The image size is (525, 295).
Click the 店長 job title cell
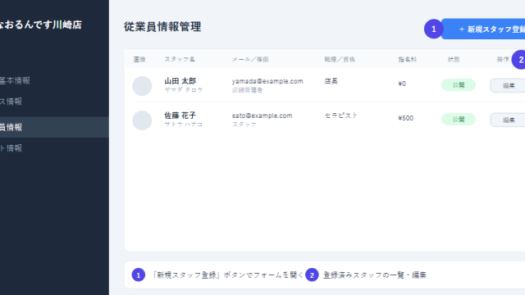pyautogui.click(x=331, y=81)
